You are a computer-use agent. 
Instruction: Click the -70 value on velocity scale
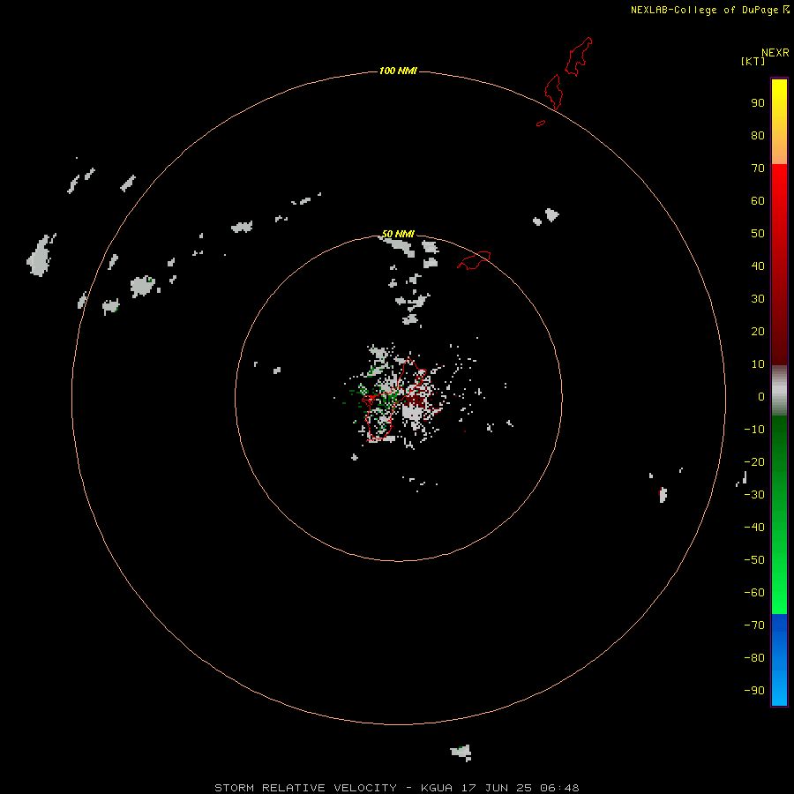coord(754,625)
